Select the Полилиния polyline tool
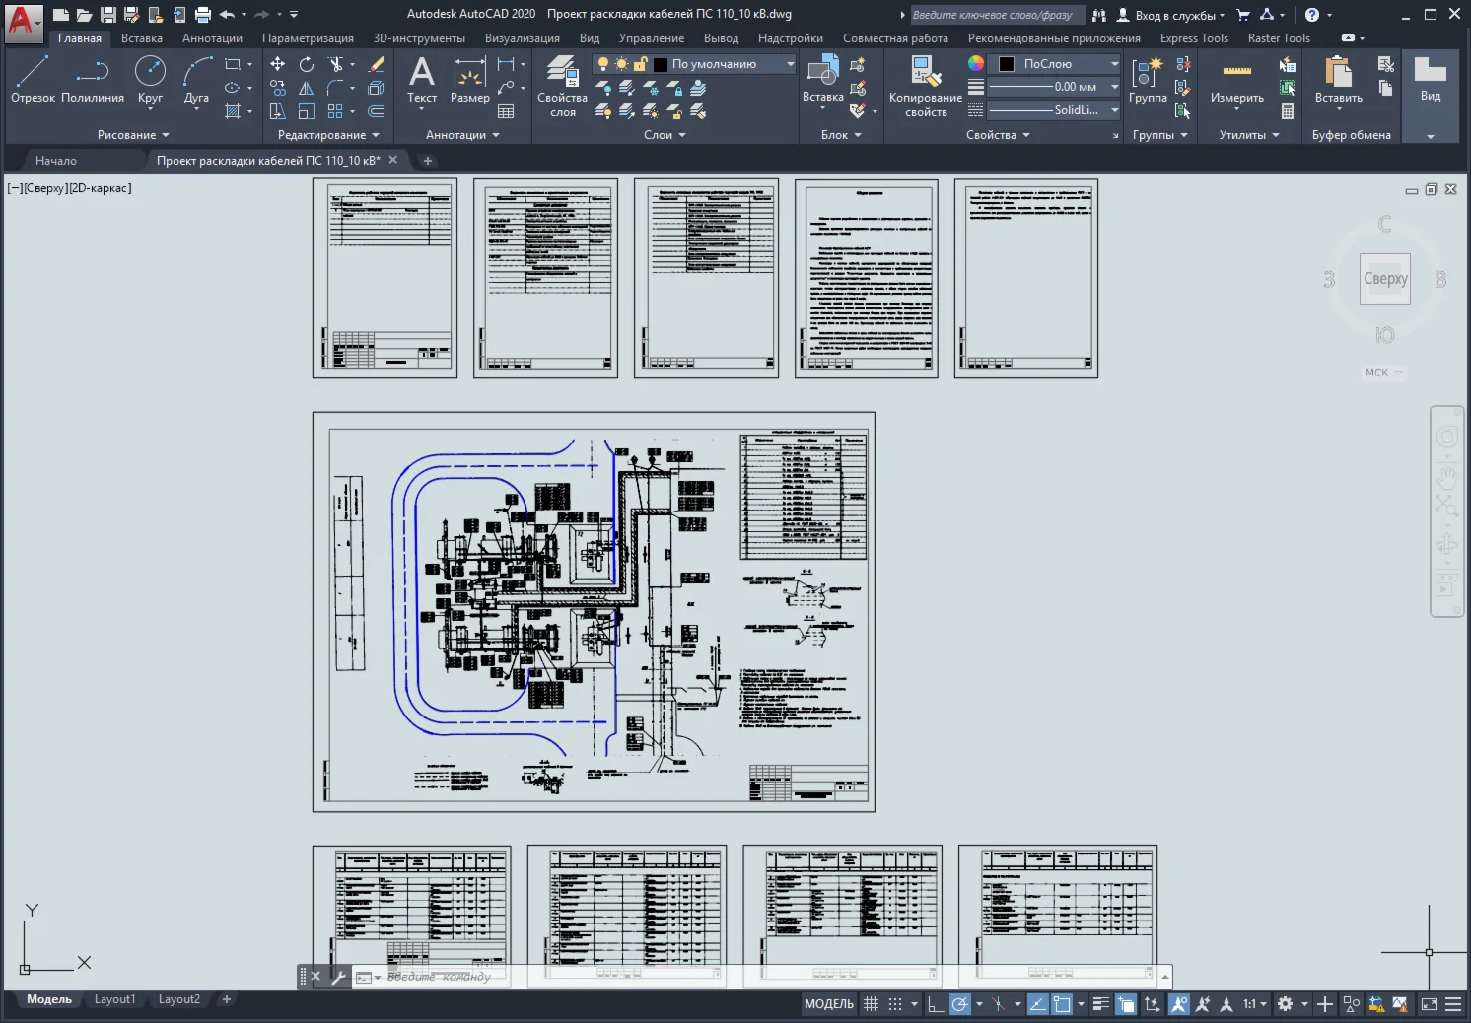The width and height of the screenshot is (1471, 1023). 93,79
